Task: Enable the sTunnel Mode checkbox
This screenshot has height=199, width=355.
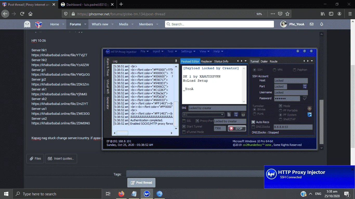Action: pos(184,132)
